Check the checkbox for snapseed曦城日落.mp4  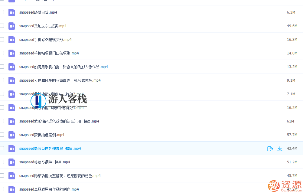tap(2, 12)
